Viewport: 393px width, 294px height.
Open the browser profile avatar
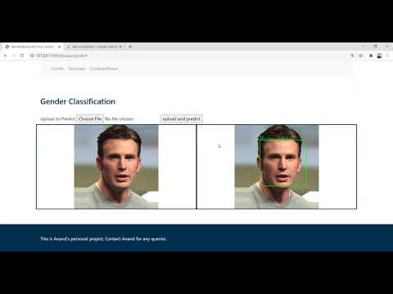click(x=379, y=56)
